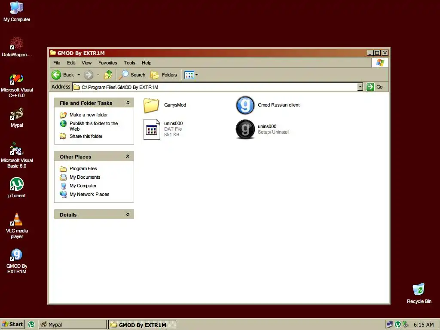Viewport: 440px width, 330px height.
Task: Select the unins000 DAT file icon
Action: pyautogui.click(x=152, y=129)
